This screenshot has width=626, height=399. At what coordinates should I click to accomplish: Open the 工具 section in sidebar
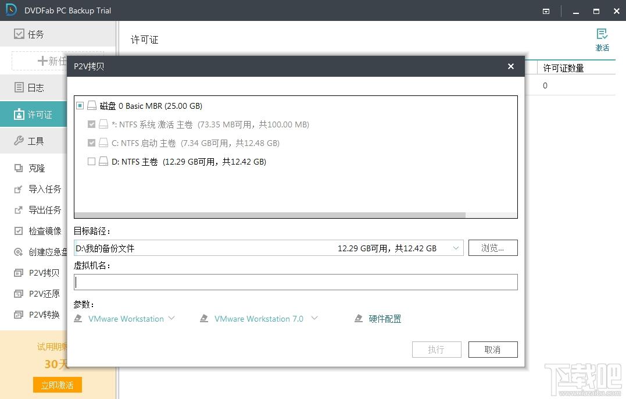tap(34, 141)
